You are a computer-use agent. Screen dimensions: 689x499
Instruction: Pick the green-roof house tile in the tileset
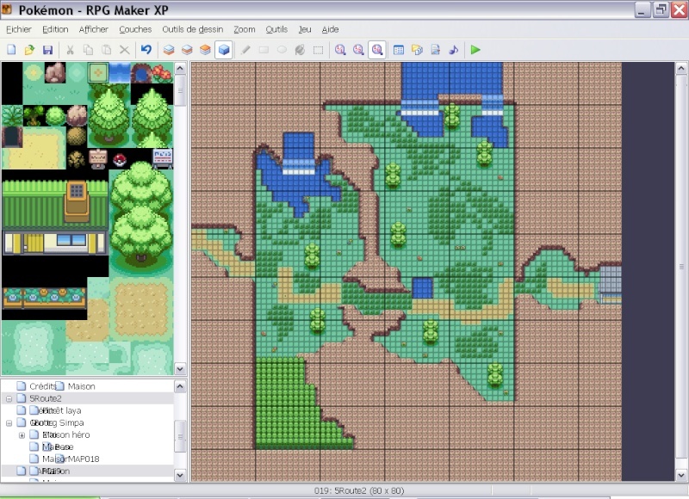(x=55, y=217)
